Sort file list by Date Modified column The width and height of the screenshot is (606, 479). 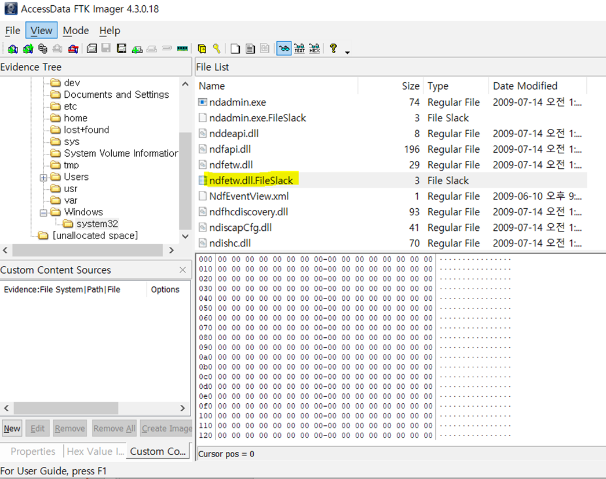pos(538,86)
